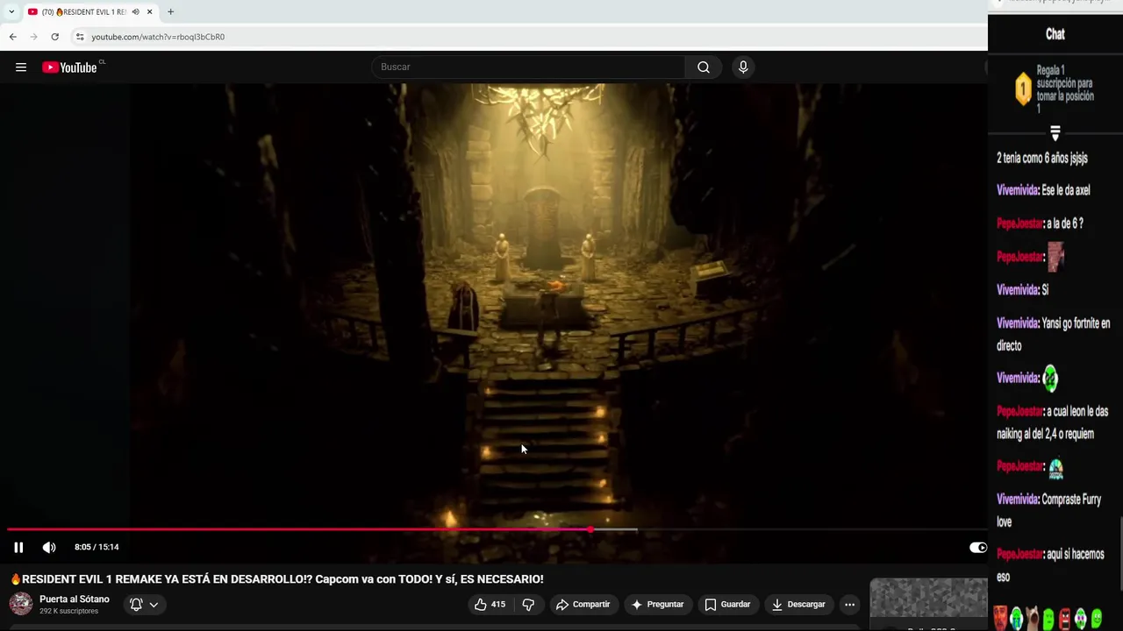
Task: Reload the page with the refresh icon
Action: tap(54, 37)
